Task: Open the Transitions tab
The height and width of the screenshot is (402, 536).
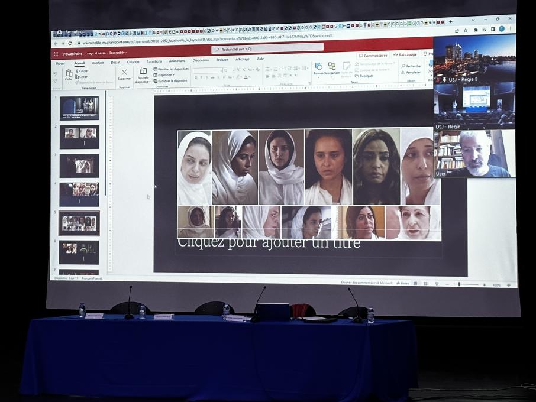Action: (154, 62)
